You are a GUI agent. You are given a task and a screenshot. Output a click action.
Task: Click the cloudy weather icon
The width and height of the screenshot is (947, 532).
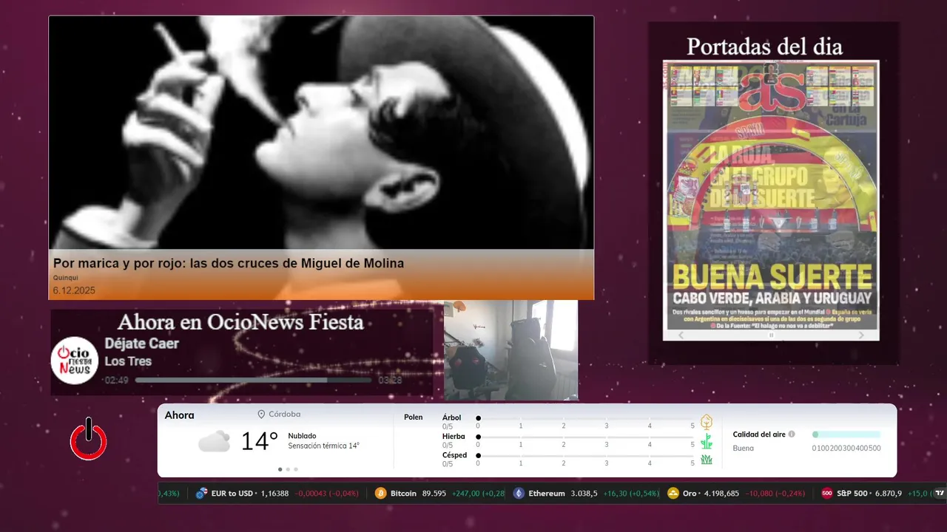point(214,442)
